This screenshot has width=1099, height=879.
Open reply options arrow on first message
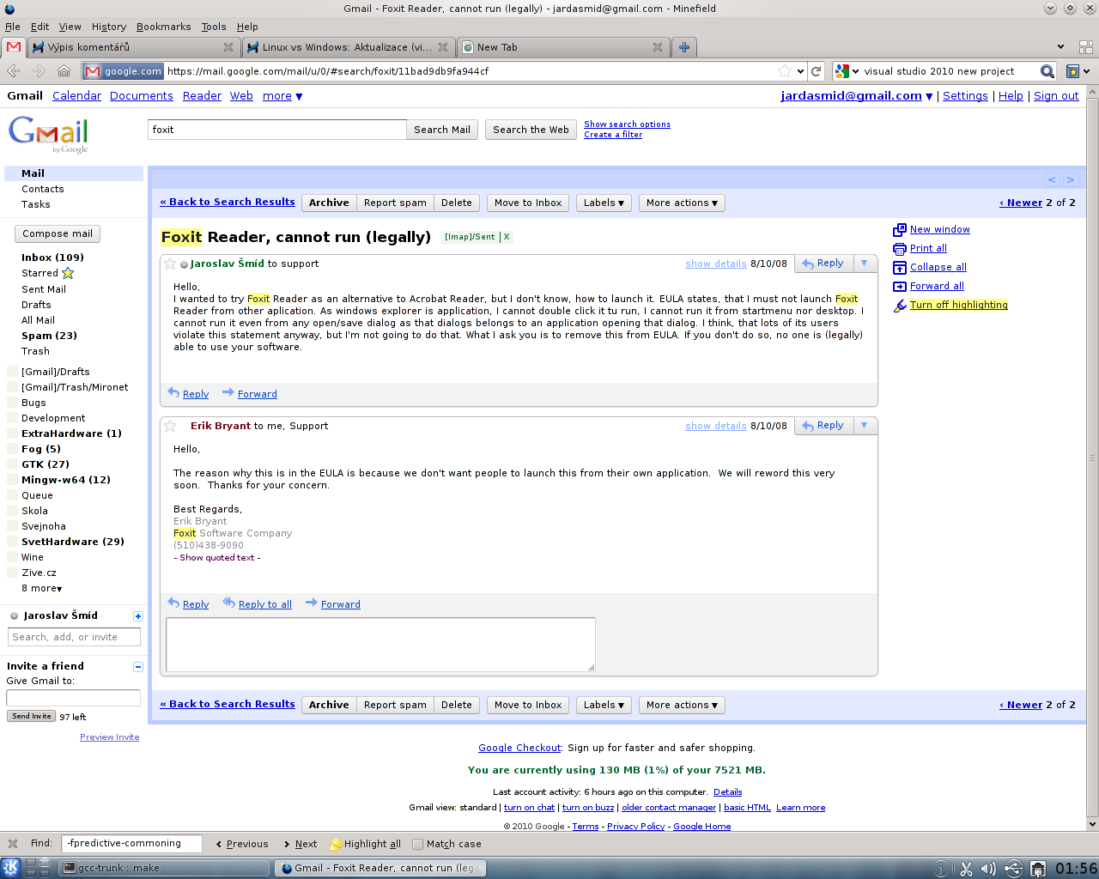point(865,264)
